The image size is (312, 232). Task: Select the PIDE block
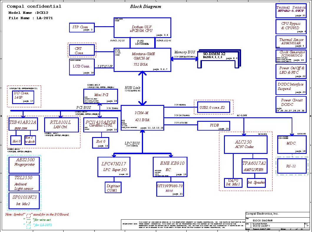point(213,126)
